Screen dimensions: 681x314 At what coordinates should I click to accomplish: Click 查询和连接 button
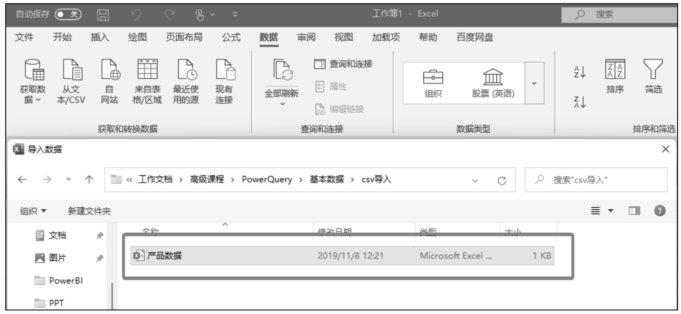(343, 64)
